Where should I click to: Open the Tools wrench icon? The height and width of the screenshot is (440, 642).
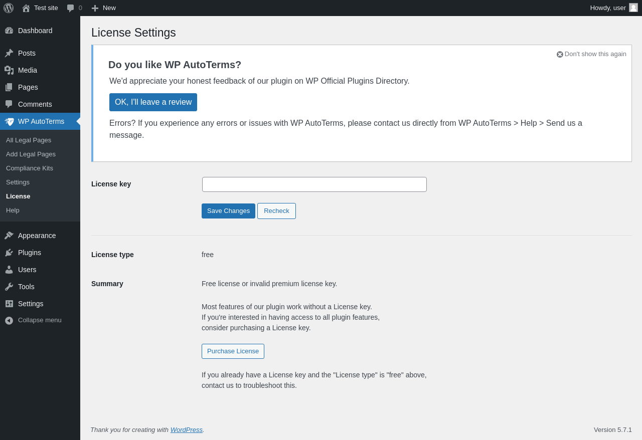(9, 287)
